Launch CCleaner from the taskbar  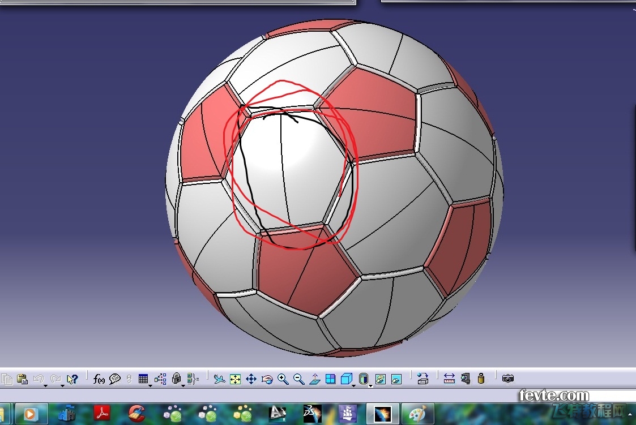tap(136, 413)
